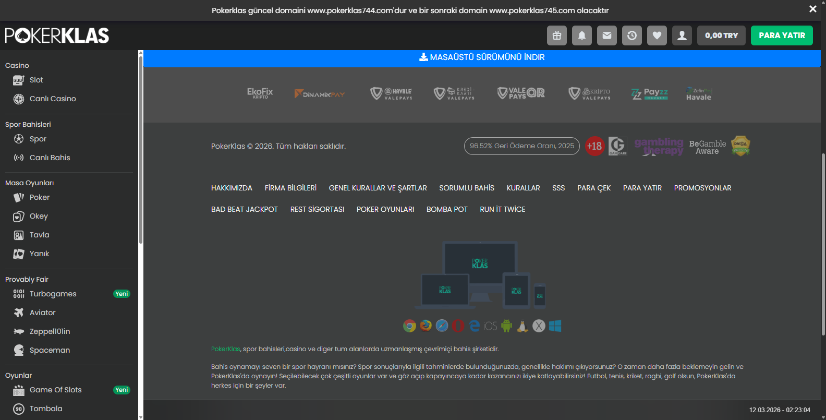Viewport: 826px width, 420px height.
Task: Click the Aviator plane icon
Action: [19, 313]
